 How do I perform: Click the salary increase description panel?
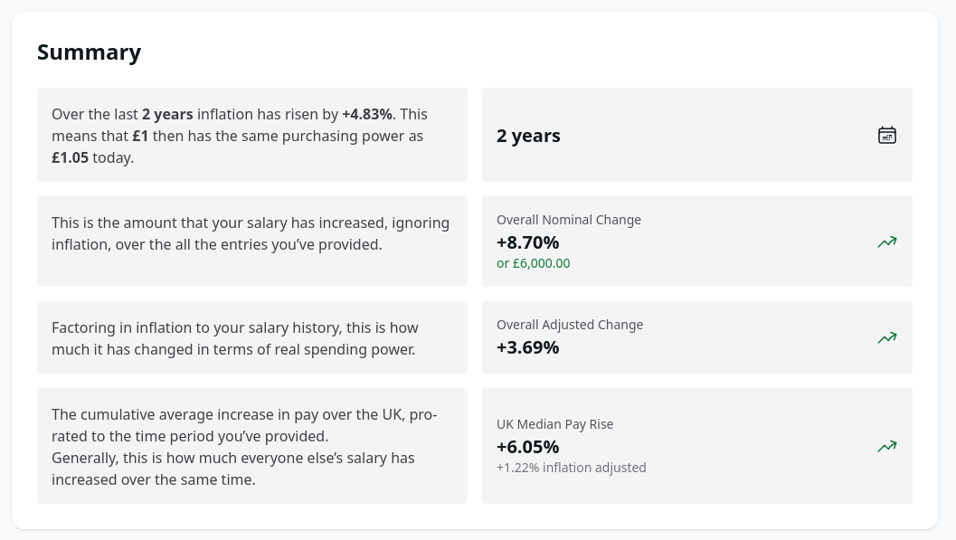252,242
